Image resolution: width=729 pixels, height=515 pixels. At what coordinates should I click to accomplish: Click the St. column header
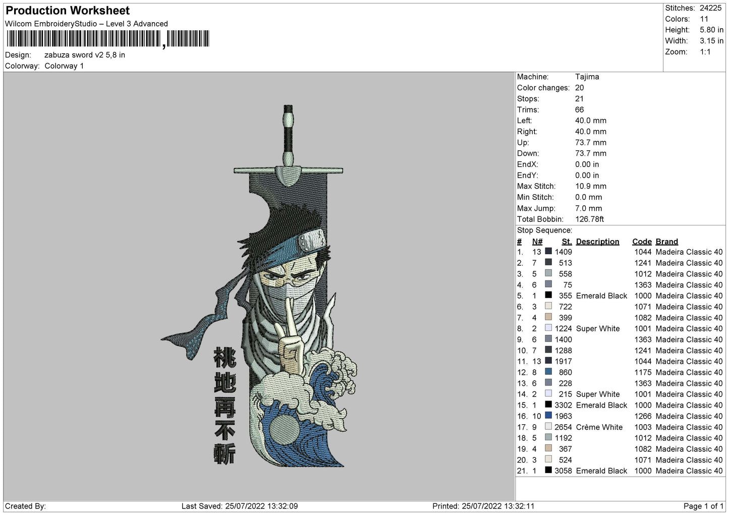tap(567, 242)
